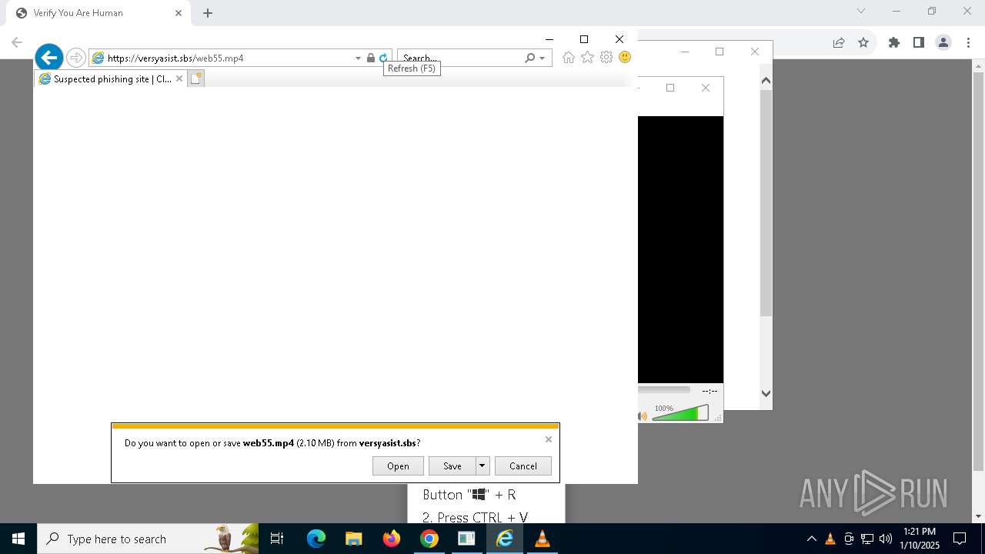Refresh the Internet Explorer page
The height and width of the screenshot is (554, 985).
[383, 58]
